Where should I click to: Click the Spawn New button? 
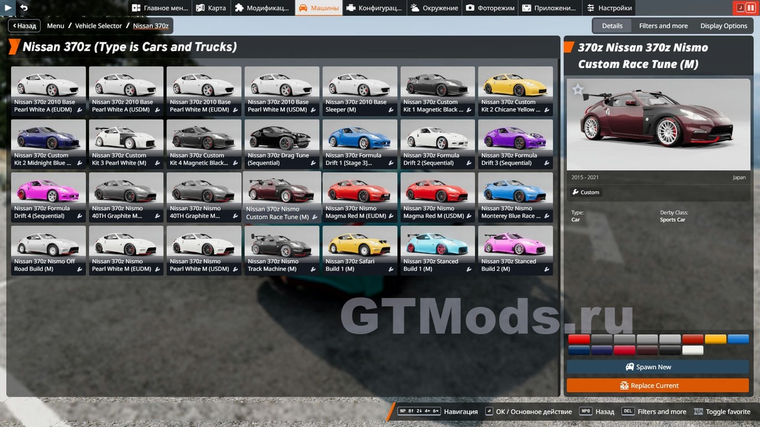[658, 367]
